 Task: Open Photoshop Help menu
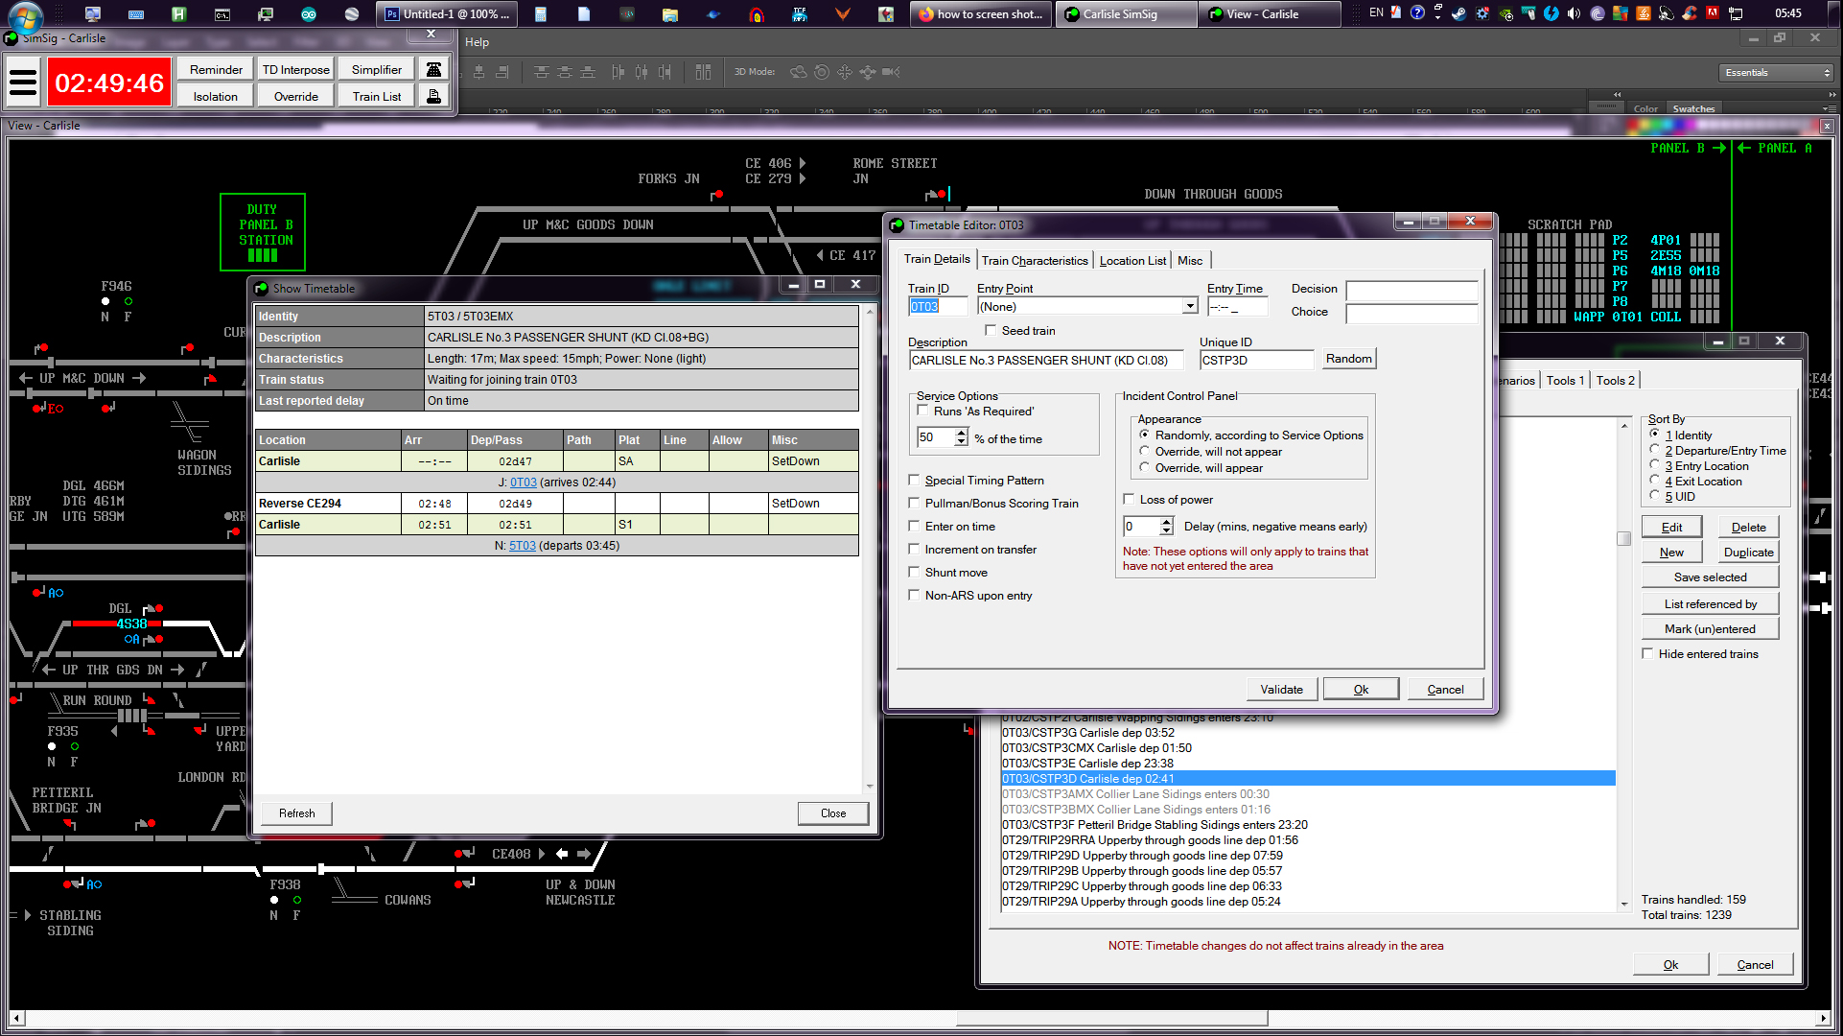(x=477, y=42)
